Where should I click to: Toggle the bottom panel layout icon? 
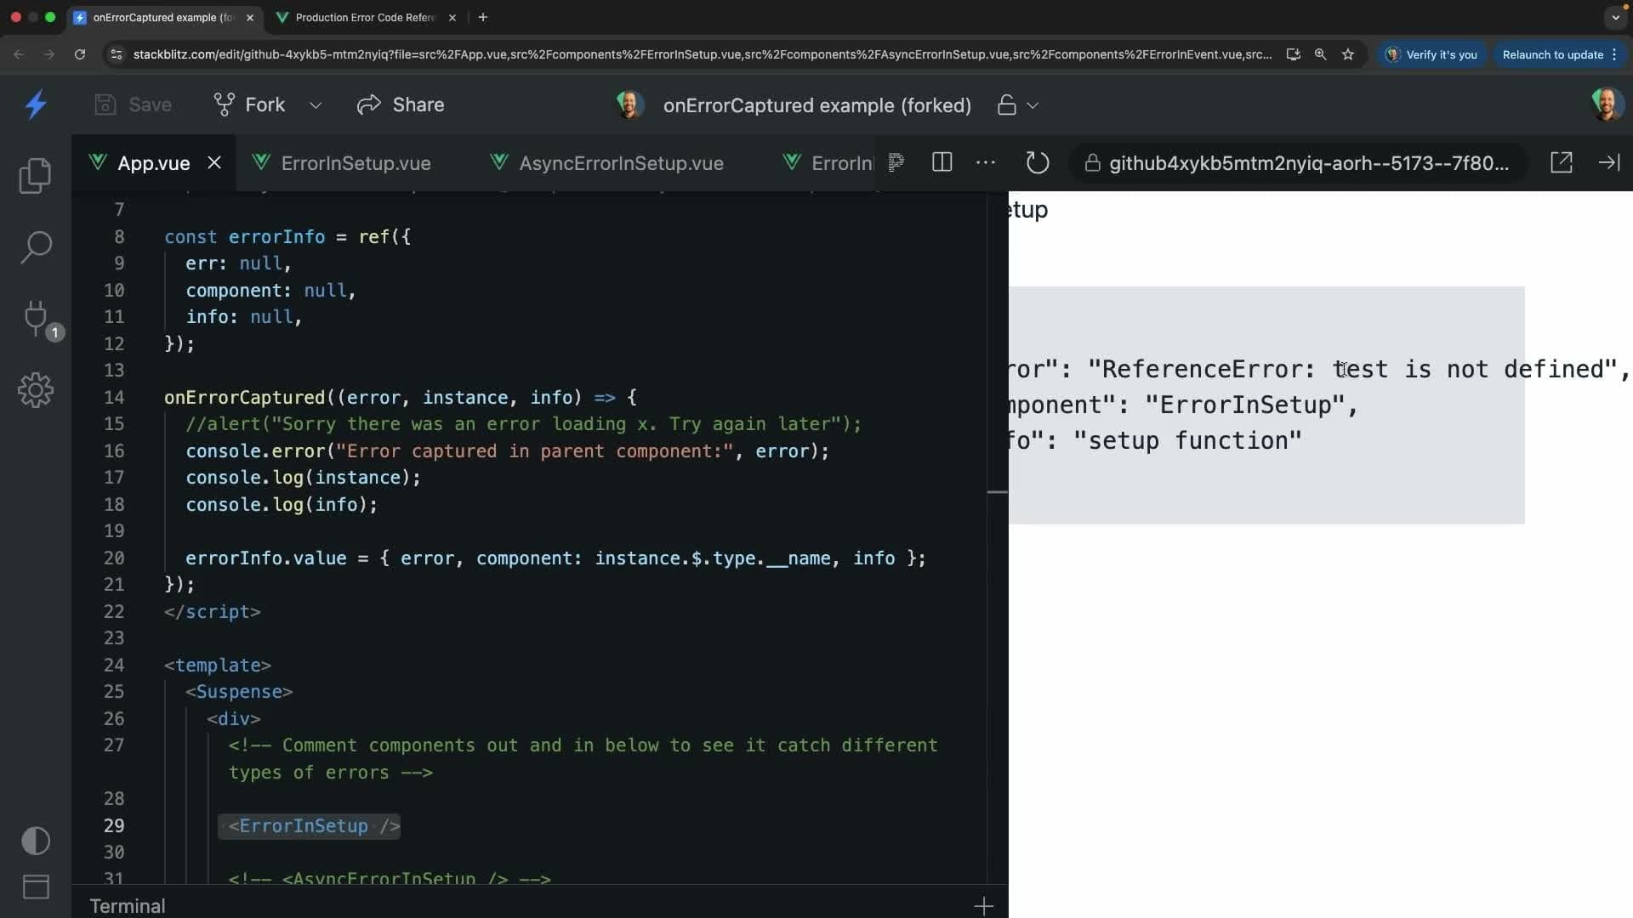point(36,887)
